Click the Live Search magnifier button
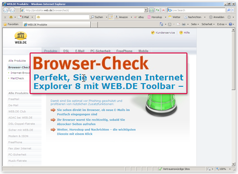This screenshot has width=238, height=174. (228, 10)
